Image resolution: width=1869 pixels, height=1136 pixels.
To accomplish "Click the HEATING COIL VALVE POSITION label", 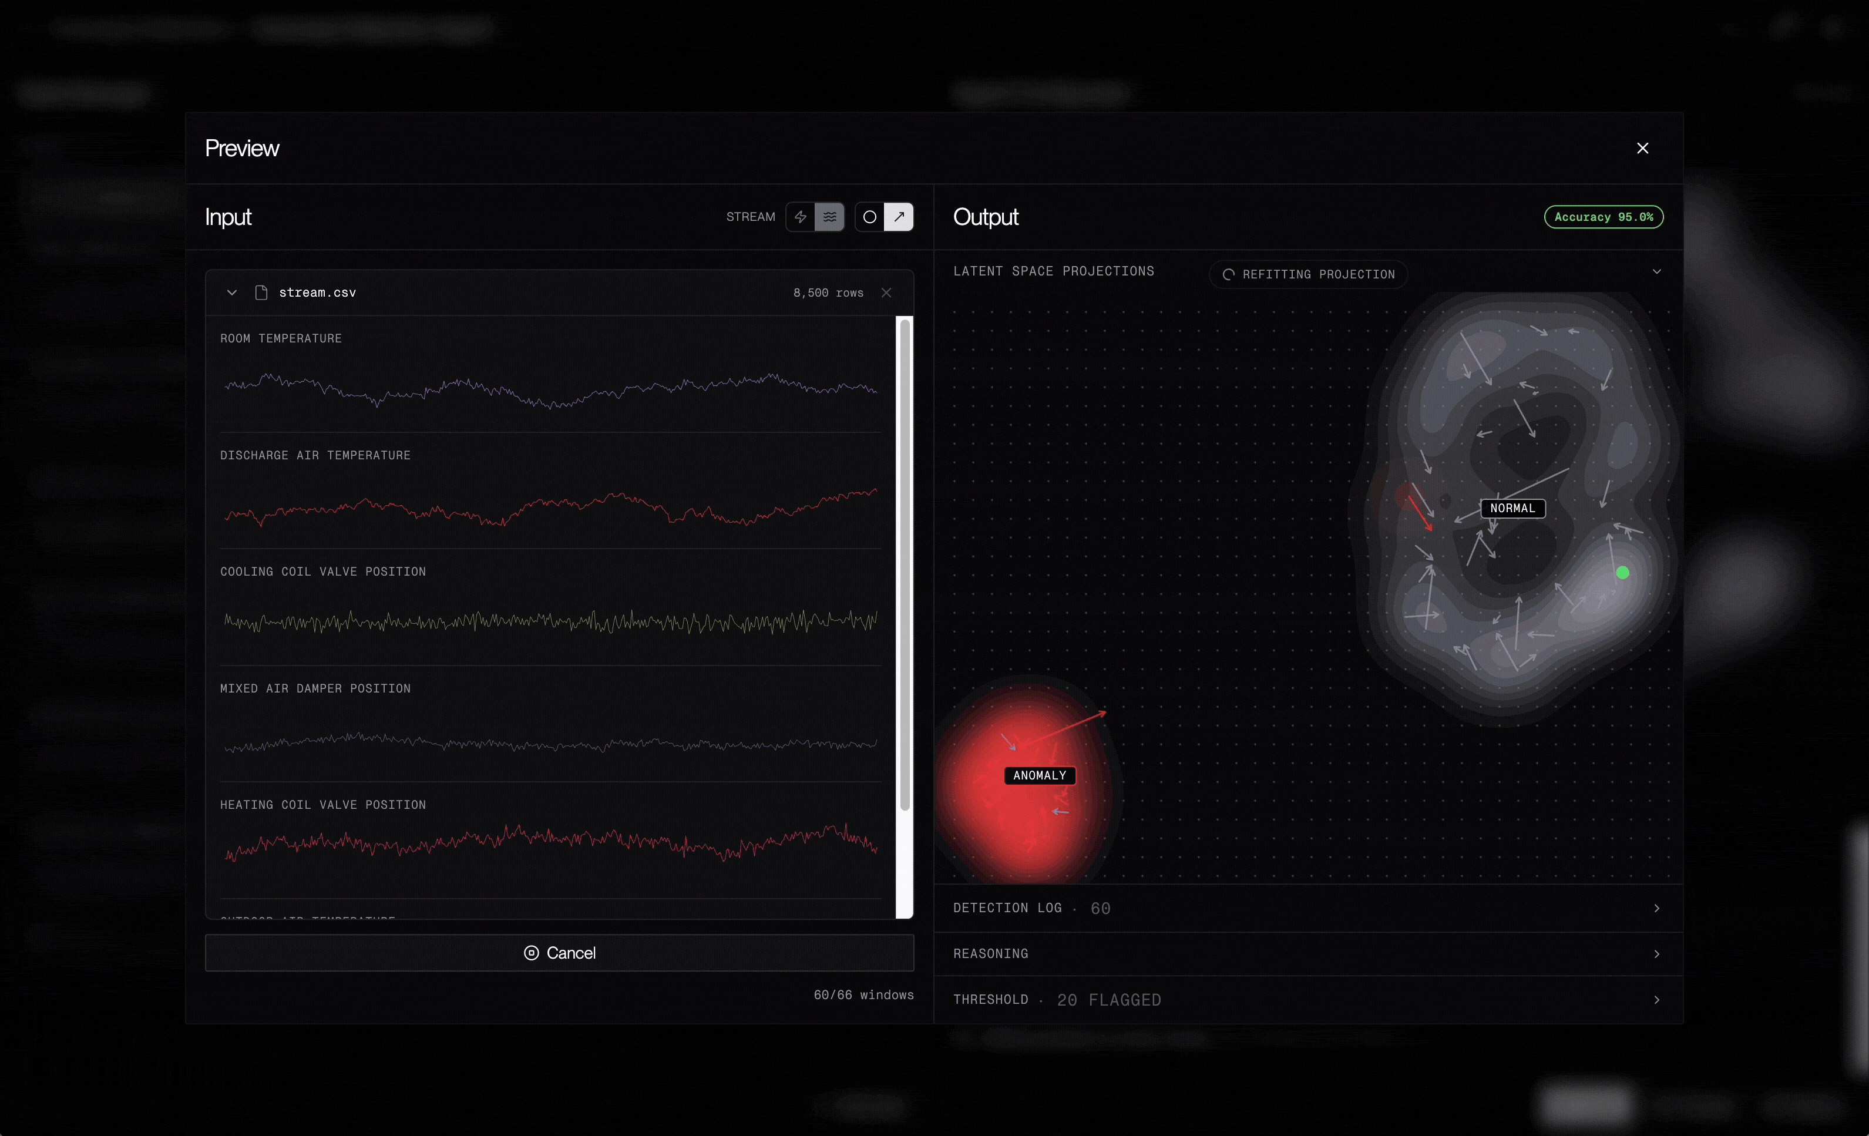I will (x=322, y=805).
